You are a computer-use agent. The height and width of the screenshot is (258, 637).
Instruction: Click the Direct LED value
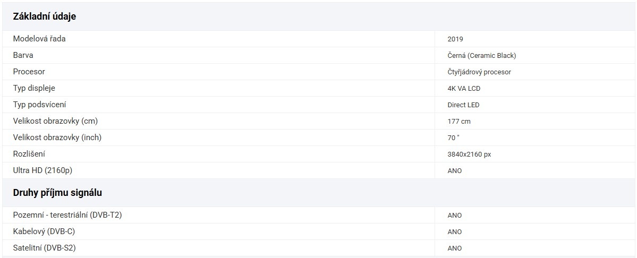click(463, 105)
